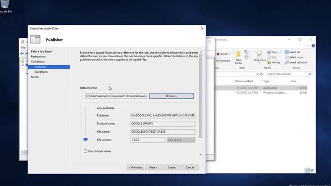The height and width of the screenshot is (186, 331).
Task: Click the File version slider label
Action: click(104, 140)
